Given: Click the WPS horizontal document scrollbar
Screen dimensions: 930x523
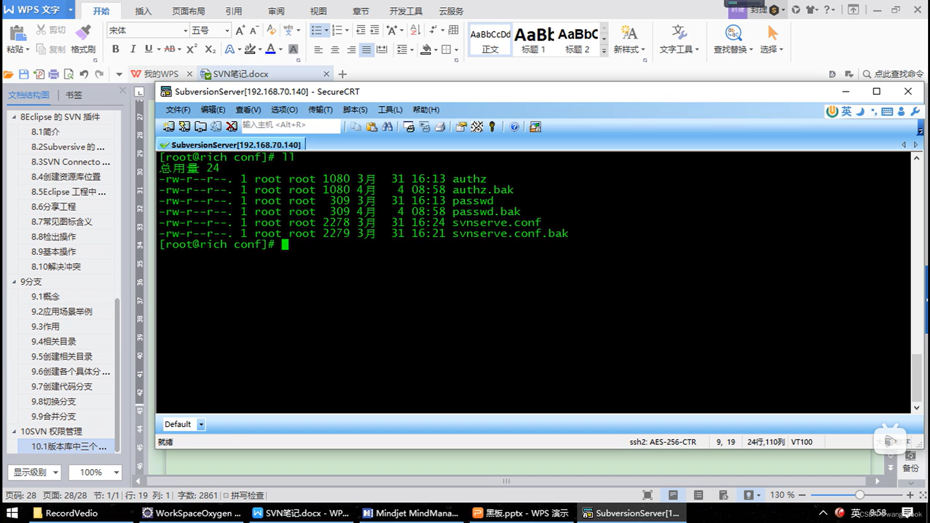Looking at the screenshot, I should pyautogui.click(x=507, y=481).
